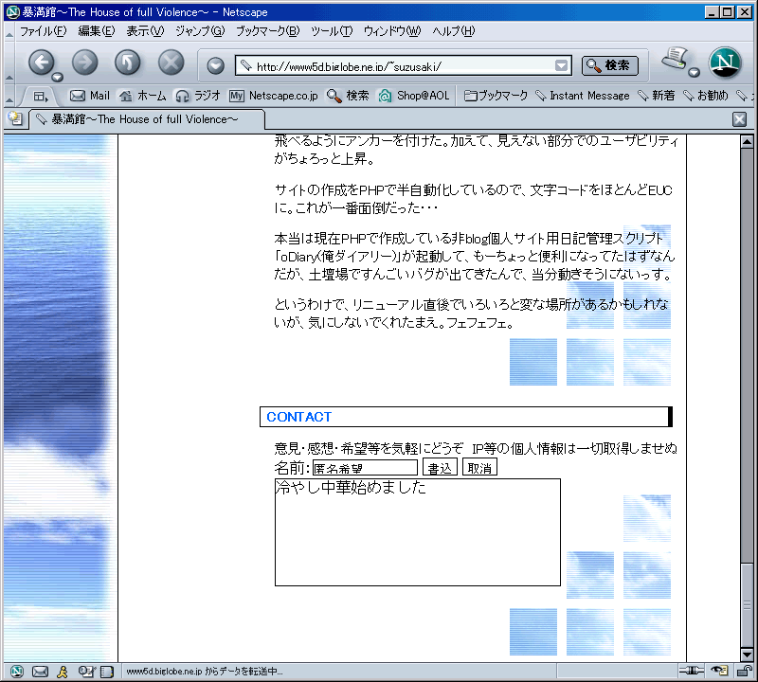
Task: Click the Forward navigation arrow
Action: pos(84,63)
